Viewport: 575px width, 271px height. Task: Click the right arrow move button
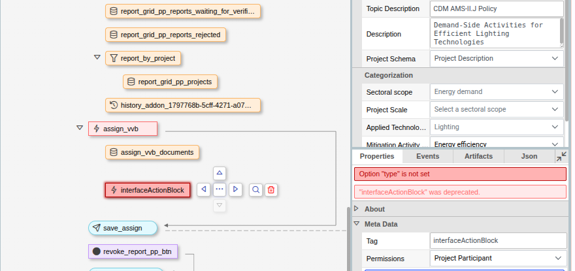tap(235, 189)
